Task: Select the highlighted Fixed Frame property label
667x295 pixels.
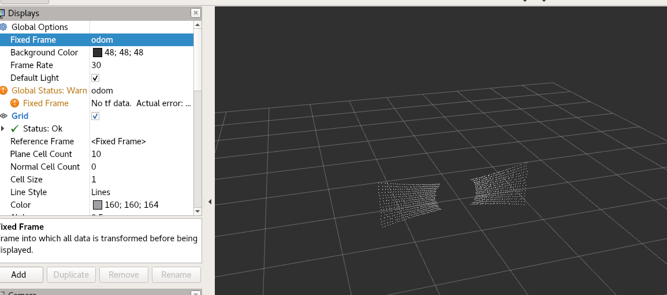Action: tap(33, 40)
